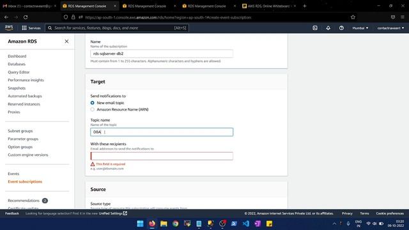Open Events in the sidebar
The height and width of the screenshot is (230, 409).
click(13, 174)
